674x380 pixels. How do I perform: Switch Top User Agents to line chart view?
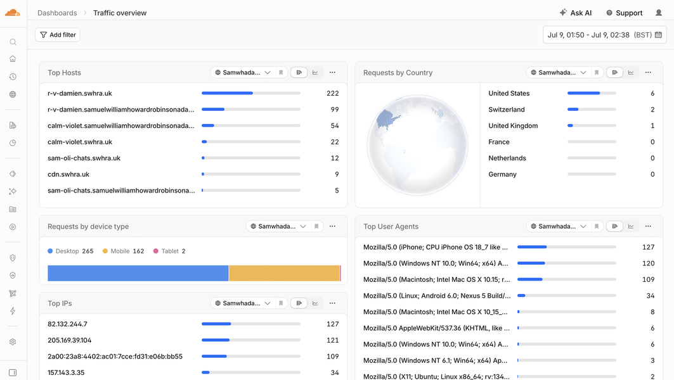pos(631,226)
